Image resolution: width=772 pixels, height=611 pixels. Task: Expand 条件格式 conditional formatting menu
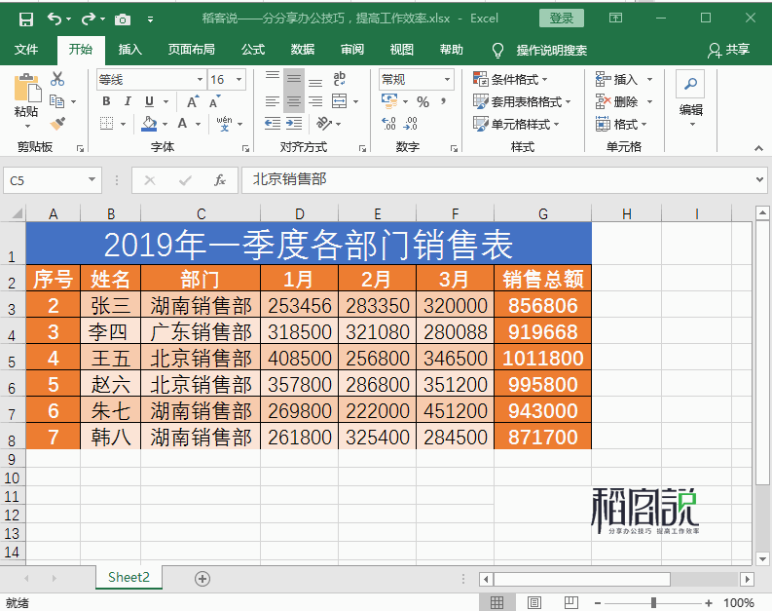[x=510, y=79]
